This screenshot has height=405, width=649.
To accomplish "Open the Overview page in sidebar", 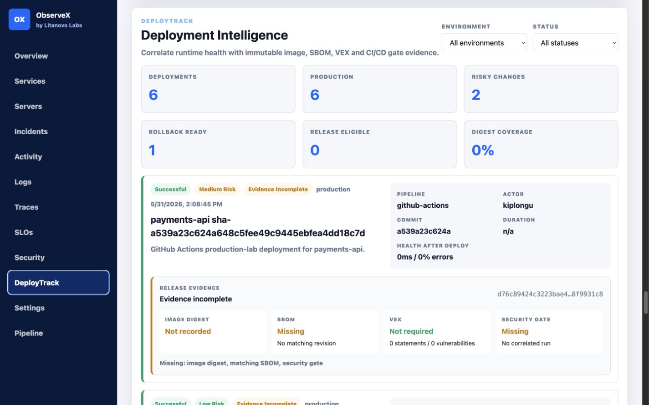I will (x=31, y=56).
